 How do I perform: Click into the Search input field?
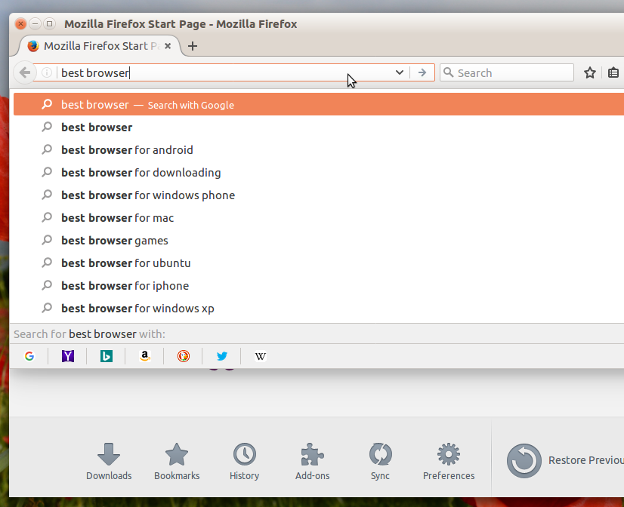(x=507, y=72)
